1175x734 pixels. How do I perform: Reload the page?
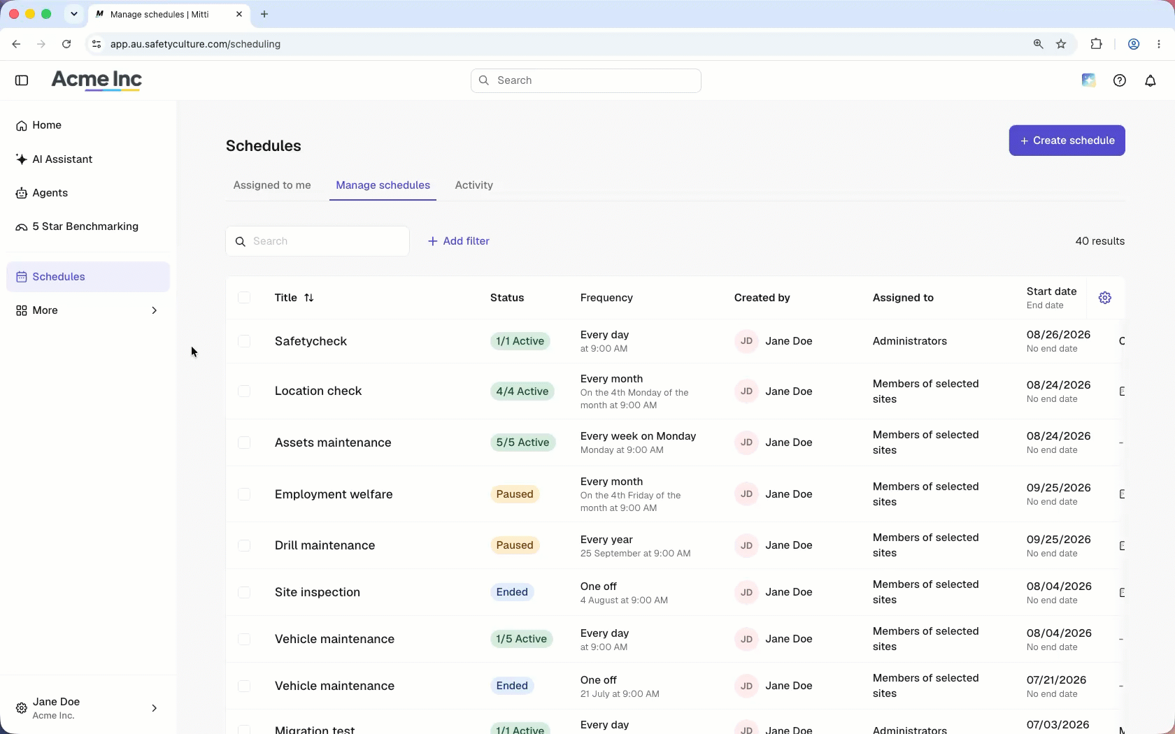pos(66,44)
